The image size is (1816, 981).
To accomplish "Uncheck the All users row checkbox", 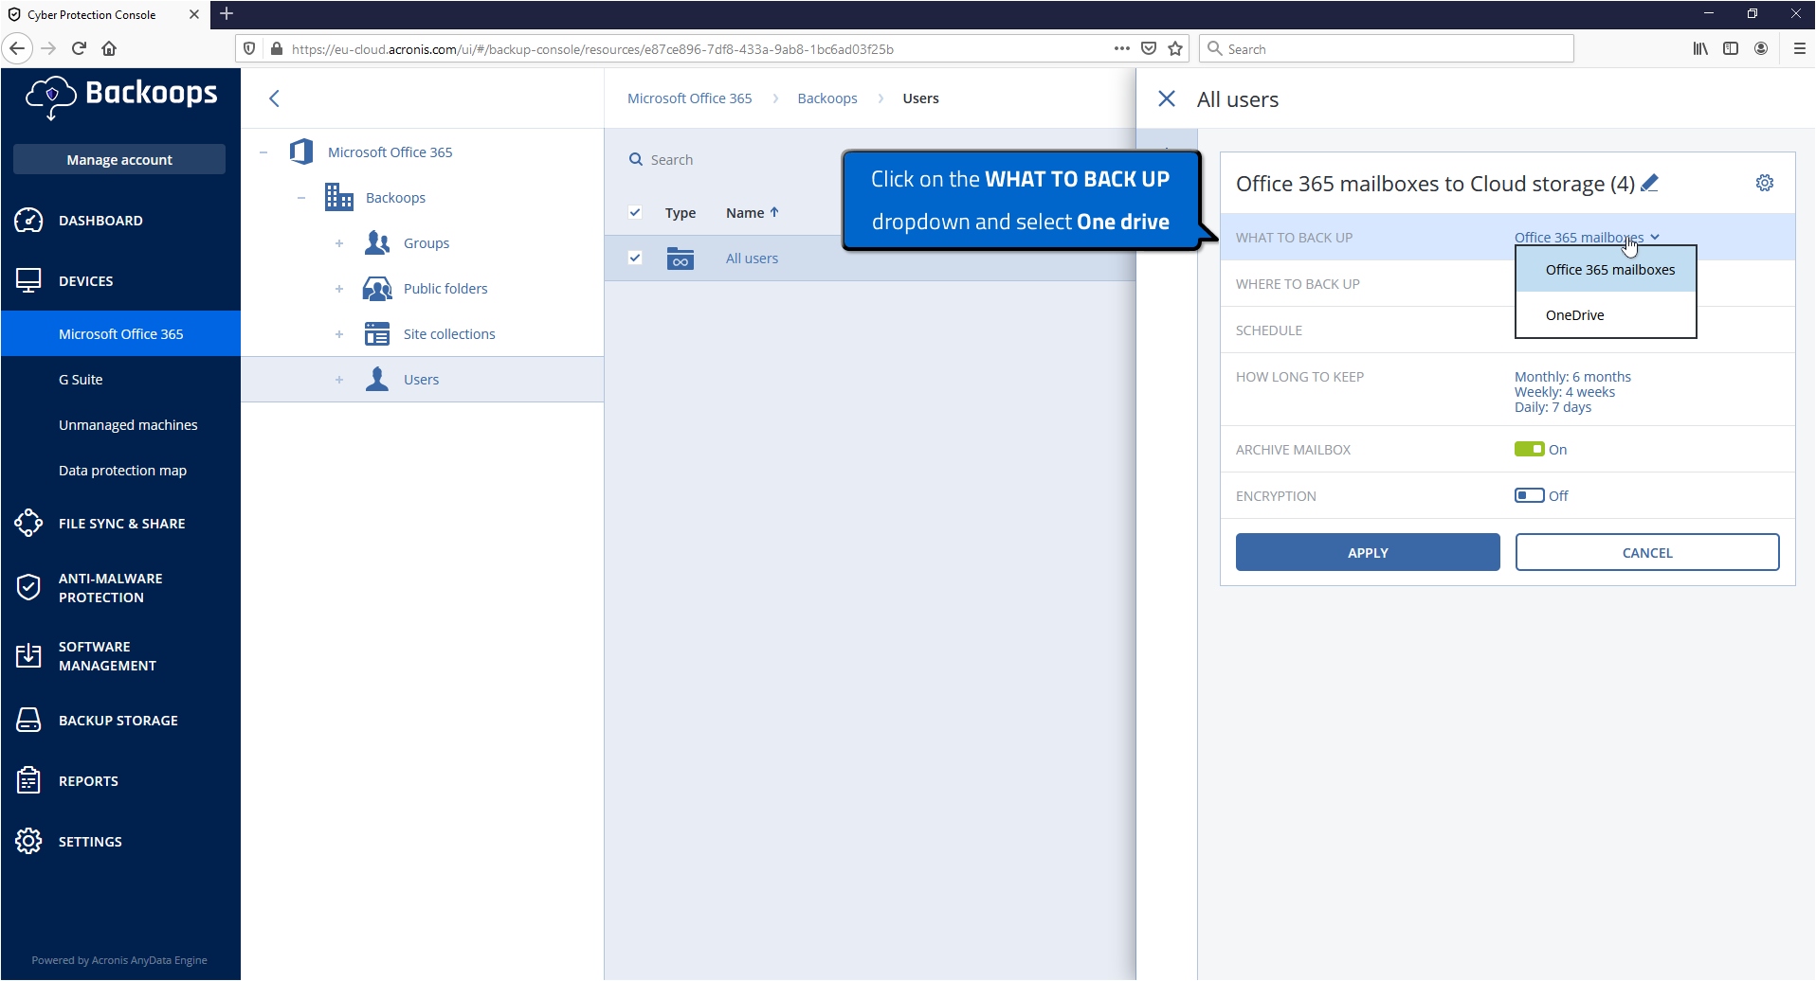I will click(635, 258).
